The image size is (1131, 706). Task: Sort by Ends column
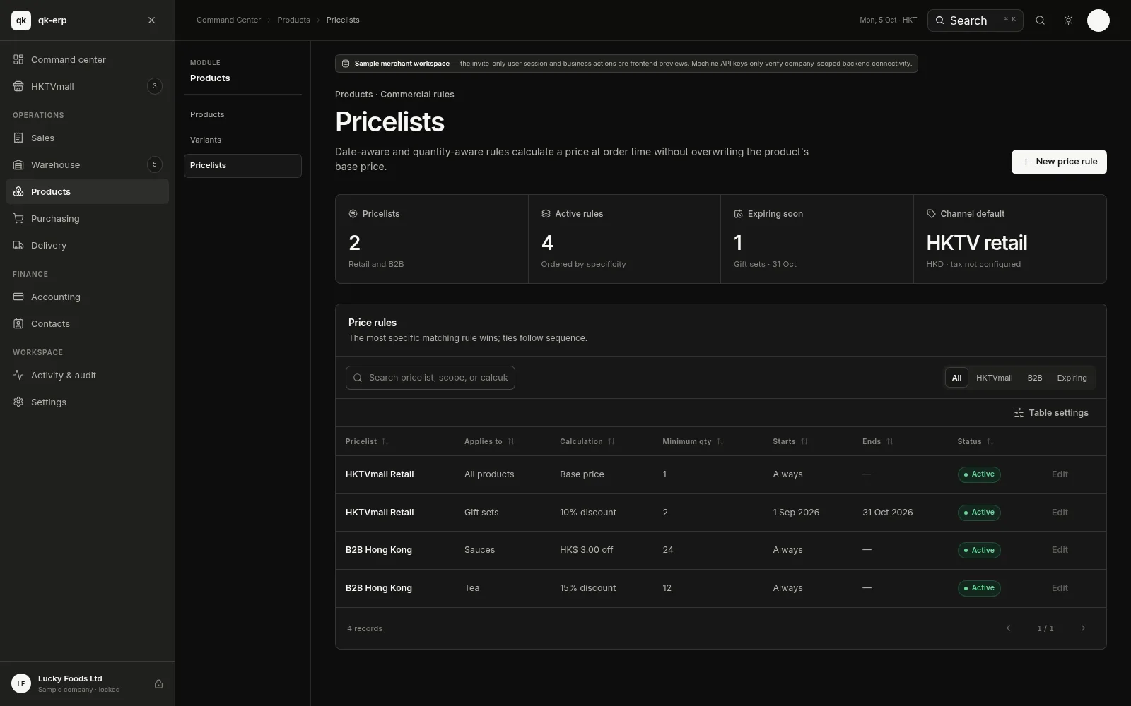[x=878, y=441]
